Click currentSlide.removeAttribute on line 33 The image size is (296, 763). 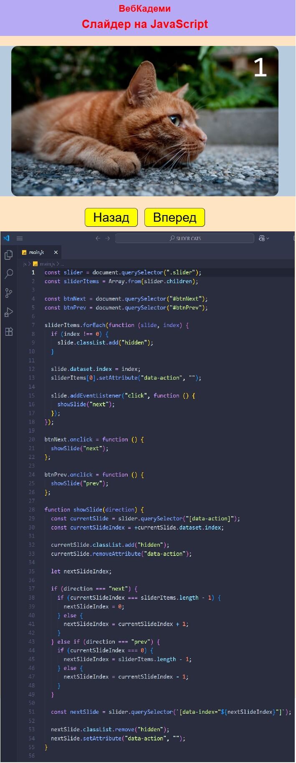(x=96, y=554)
